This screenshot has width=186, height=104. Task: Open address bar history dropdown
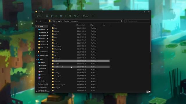tap(118, 21)
